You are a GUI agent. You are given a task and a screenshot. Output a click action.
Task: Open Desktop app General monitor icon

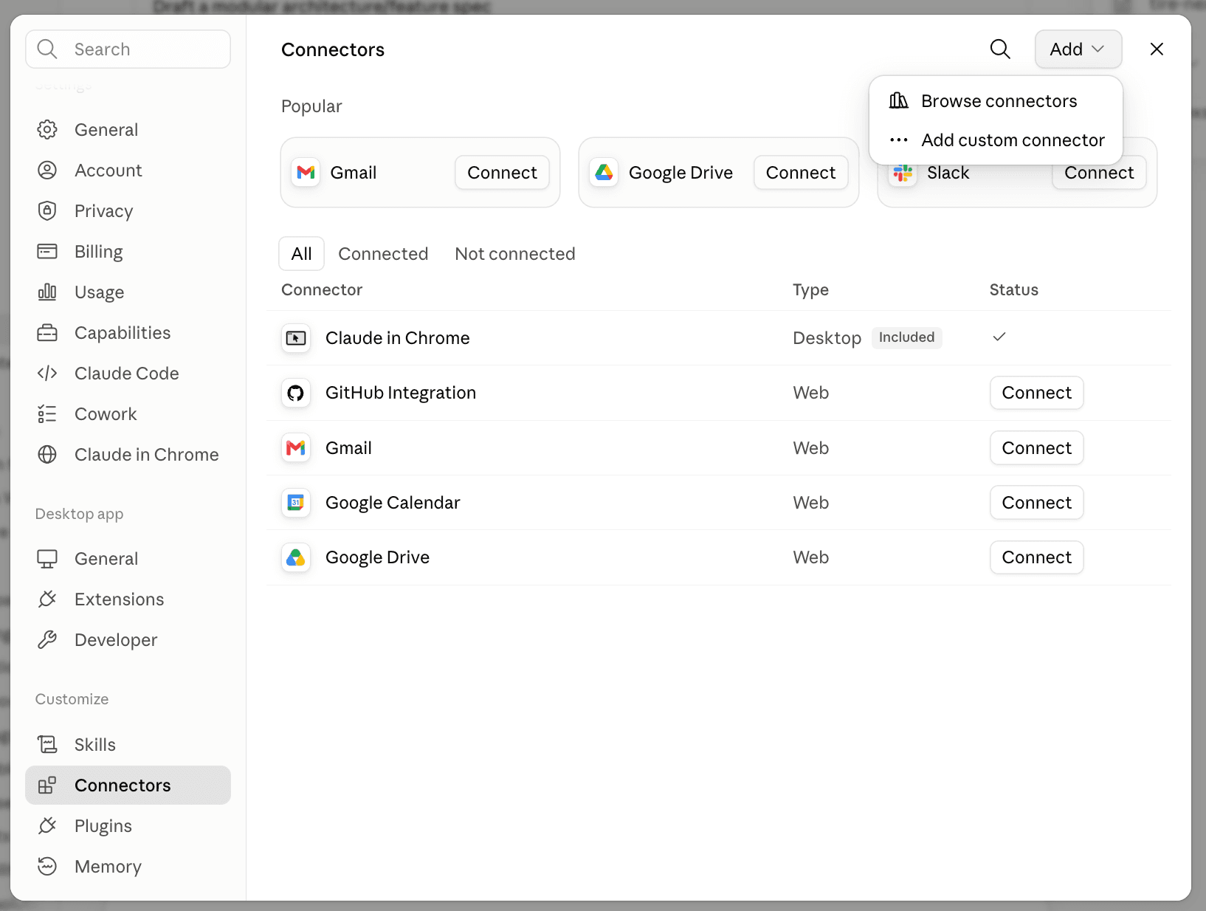click(x=47, y=559)
